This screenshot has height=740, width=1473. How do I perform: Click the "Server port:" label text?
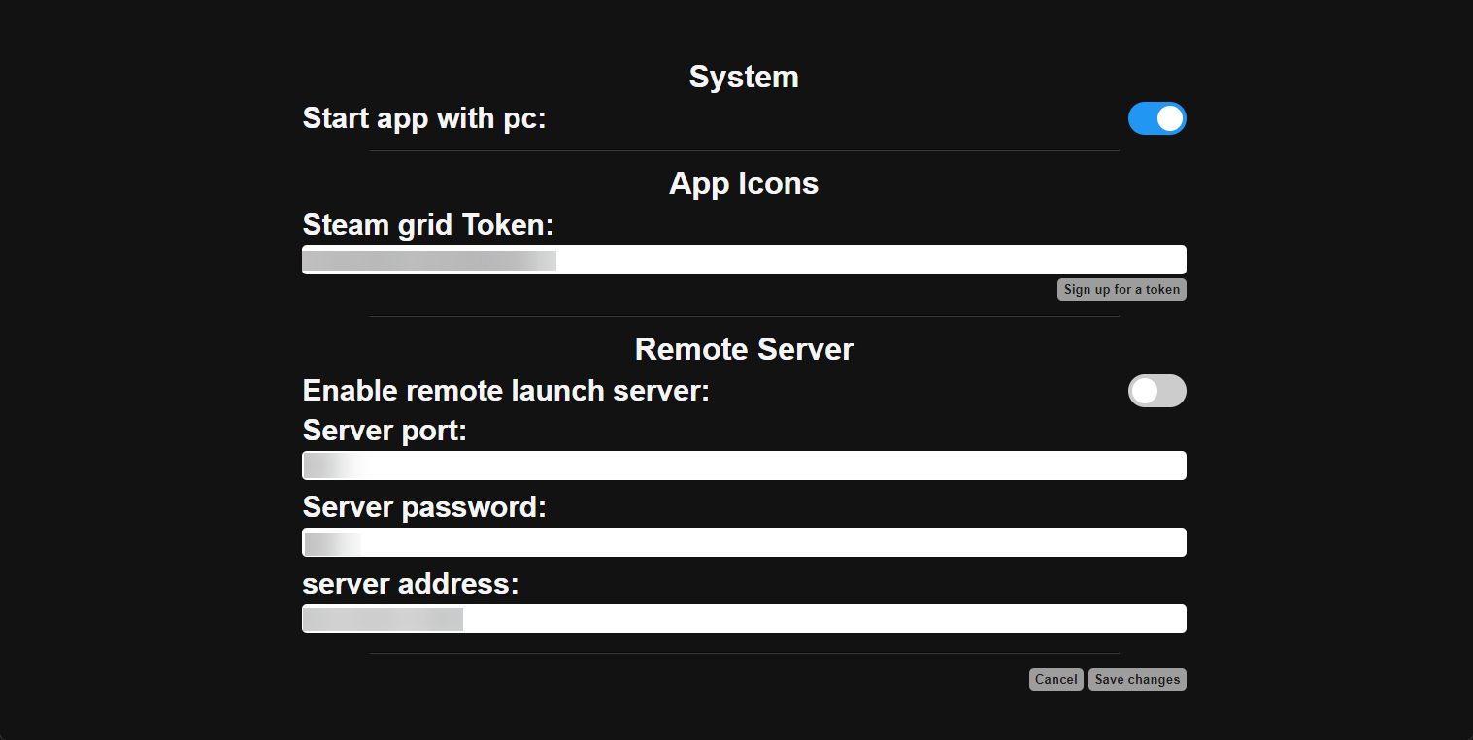tap(385, 430)
